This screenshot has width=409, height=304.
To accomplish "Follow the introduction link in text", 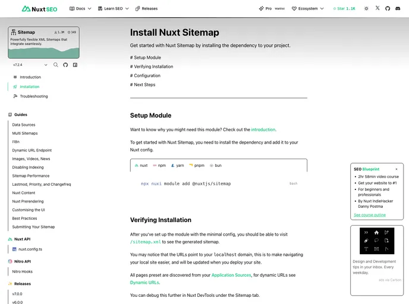I will click(x=263, y=129).
